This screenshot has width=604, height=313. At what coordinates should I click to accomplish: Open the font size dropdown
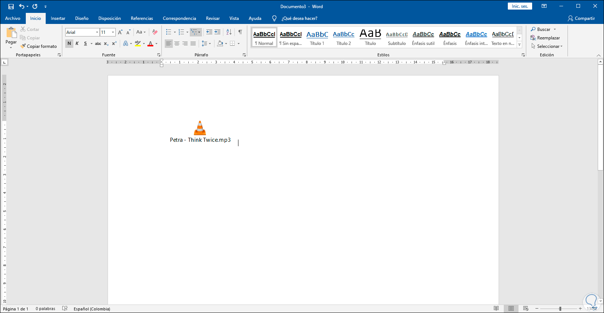pyautogui.click(x=113, y=32)
